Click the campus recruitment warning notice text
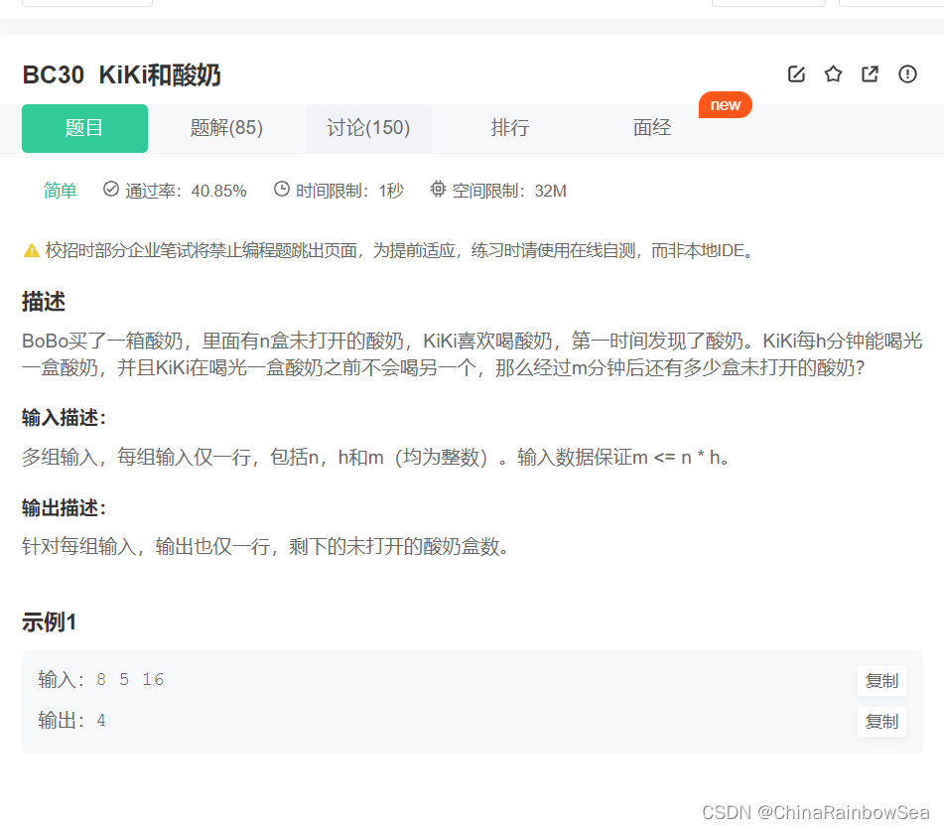This screenshot has height=829, width=944. pos(400,250)
